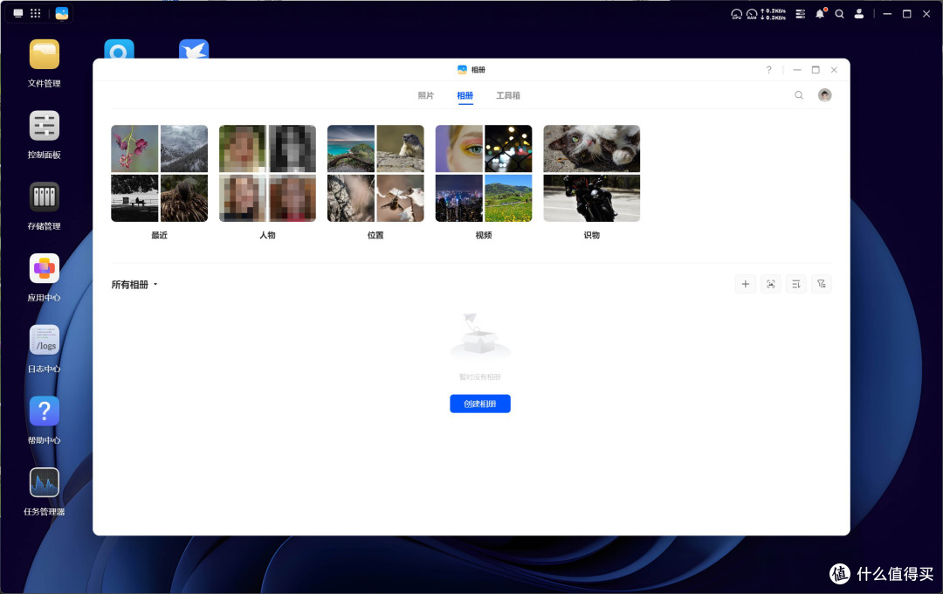
Task: Maximize the 相册 window
Action: (816, 70)
